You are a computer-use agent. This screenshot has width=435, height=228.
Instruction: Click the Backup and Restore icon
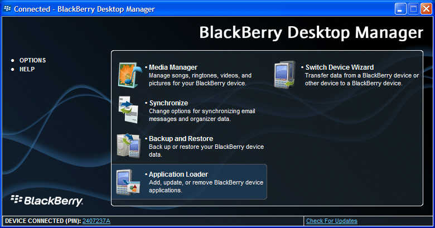tap(129, 145)
